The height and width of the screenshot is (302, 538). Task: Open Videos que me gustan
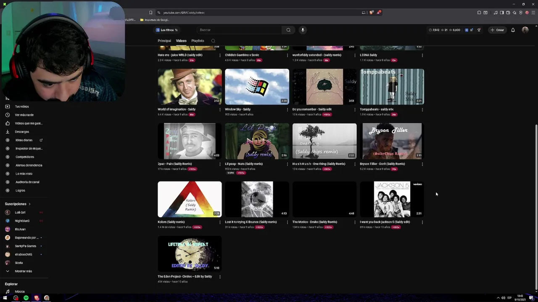point(29,123)
